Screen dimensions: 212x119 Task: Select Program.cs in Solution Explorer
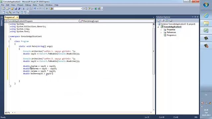pyautogui.click(x=172, y=35)
